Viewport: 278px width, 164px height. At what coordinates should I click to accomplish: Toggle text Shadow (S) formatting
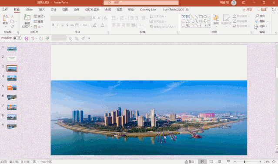pyautogui.click(x=67, y=25)
